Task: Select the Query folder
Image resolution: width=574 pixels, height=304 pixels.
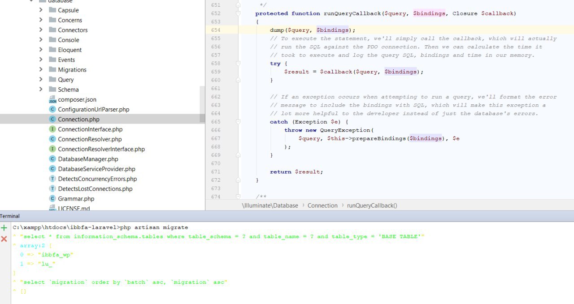Action: 65,79
